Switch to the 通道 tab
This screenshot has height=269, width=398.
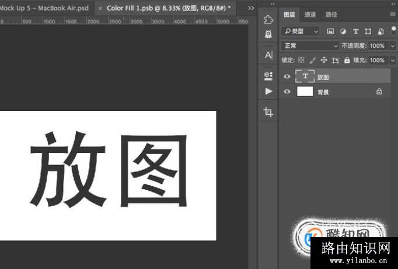point(310,14)
